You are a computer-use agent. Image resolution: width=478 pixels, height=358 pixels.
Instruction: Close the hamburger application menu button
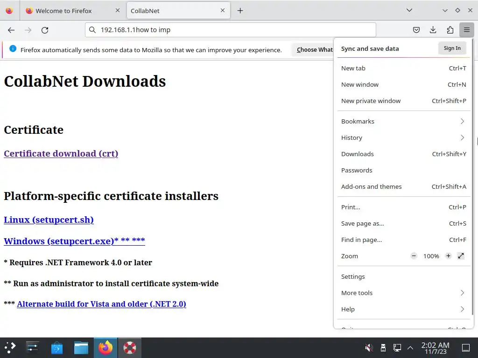click(467, 30)
